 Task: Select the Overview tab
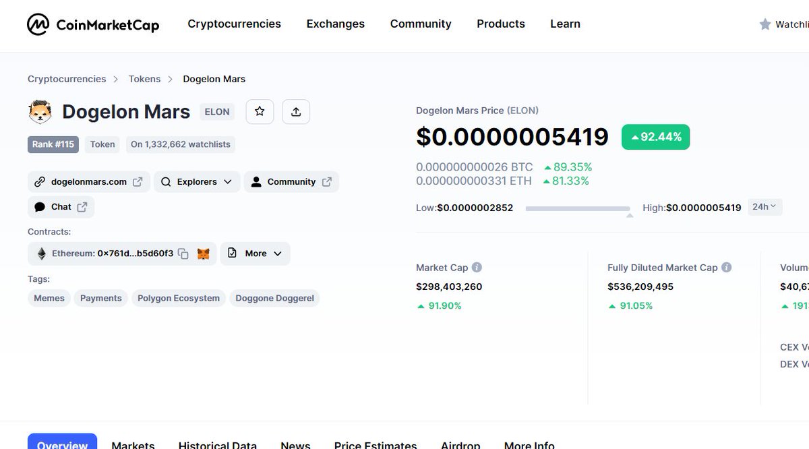[x=62, y=442]
